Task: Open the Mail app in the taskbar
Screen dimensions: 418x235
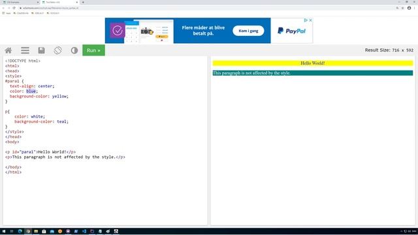Action: tap(52, 231)
